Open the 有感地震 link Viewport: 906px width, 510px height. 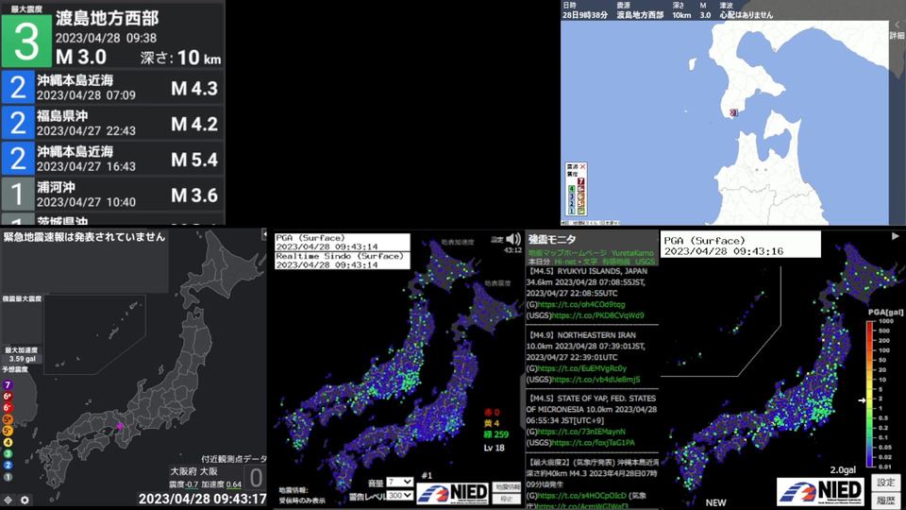click(616, 262)
